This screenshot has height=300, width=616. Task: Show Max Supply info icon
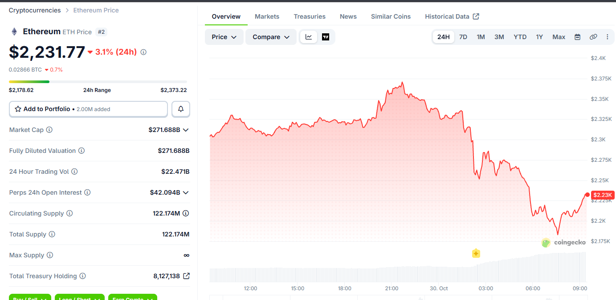click(50, 255)
